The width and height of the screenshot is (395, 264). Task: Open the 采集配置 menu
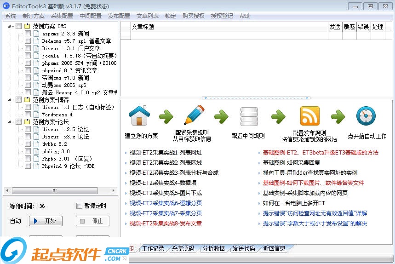pos(62,16)
